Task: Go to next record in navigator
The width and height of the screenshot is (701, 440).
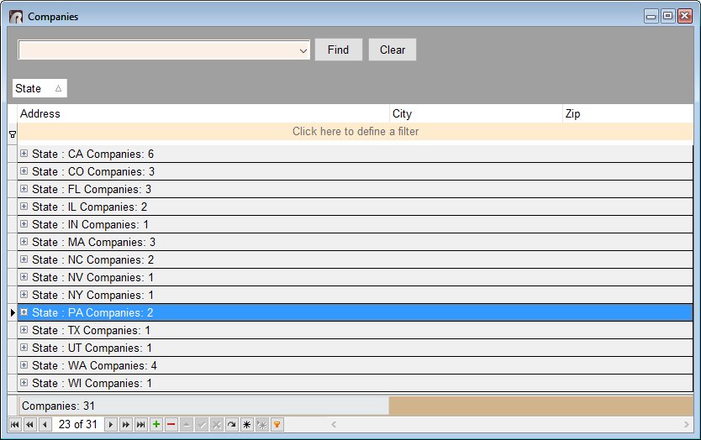Action: [110, 425]
